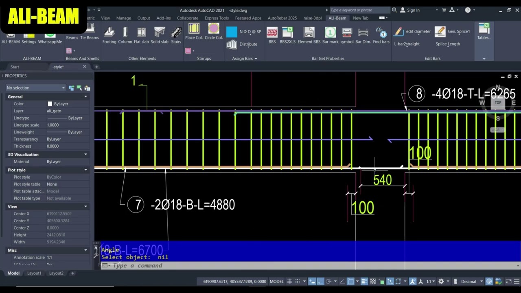Click the edit diameter pencil icon

(x=398, y=31)
